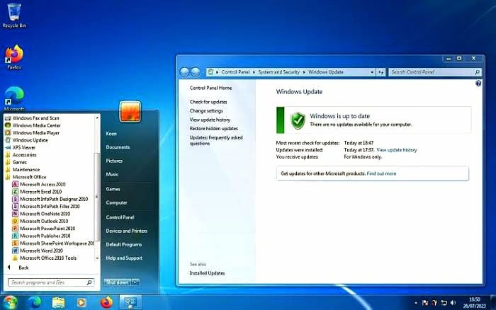
Task: Open Windows Media Player from Start menu
Action: tap(33, 133)
